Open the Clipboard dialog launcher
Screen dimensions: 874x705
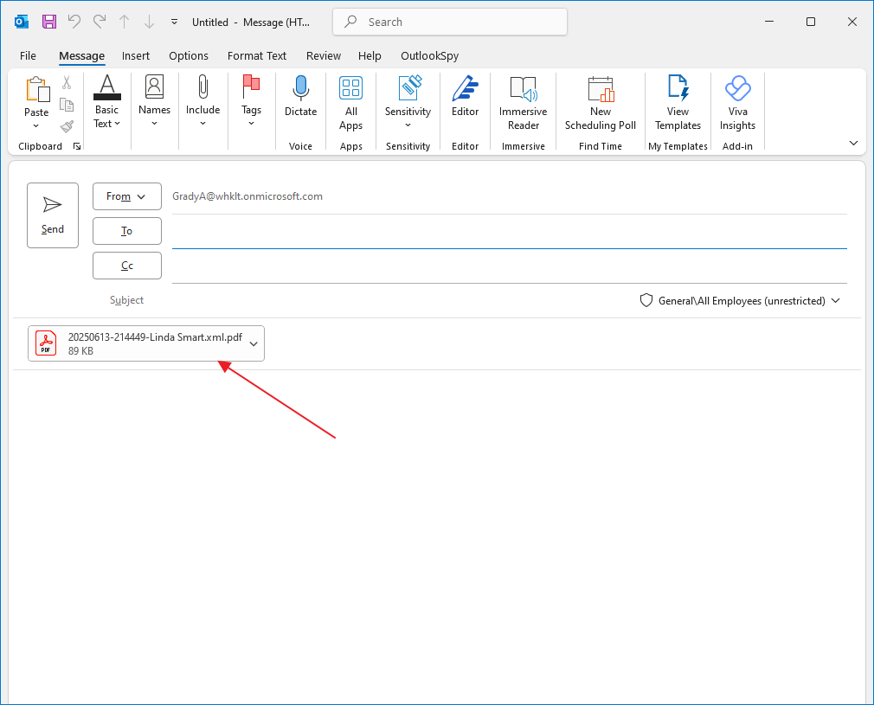[77, 146]
